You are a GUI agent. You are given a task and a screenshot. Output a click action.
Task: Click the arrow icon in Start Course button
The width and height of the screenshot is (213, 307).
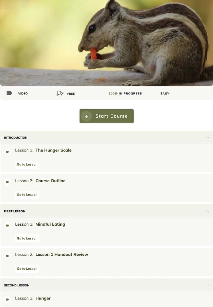[86, 116]
